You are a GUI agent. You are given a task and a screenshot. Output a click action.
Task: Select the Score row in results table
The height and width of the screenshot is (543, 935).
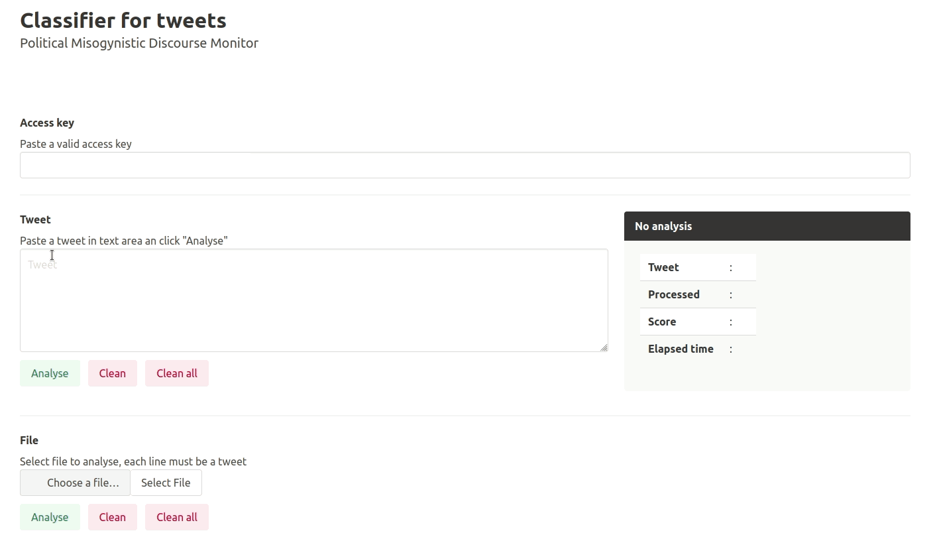[x=698, y=322]
